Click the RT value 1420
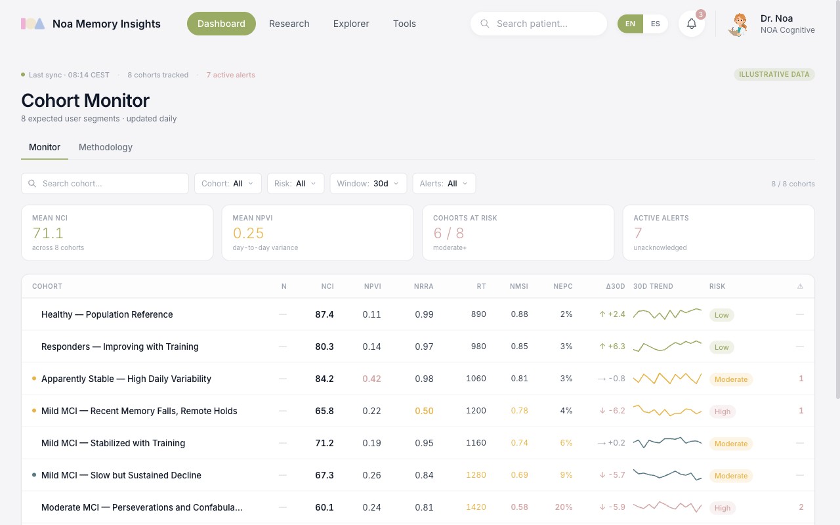 click(476, 507)
